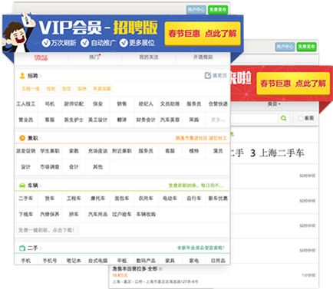Click 免费发布 button in back window
Viewport: 333px width, 289px height.
coord(306,47)
